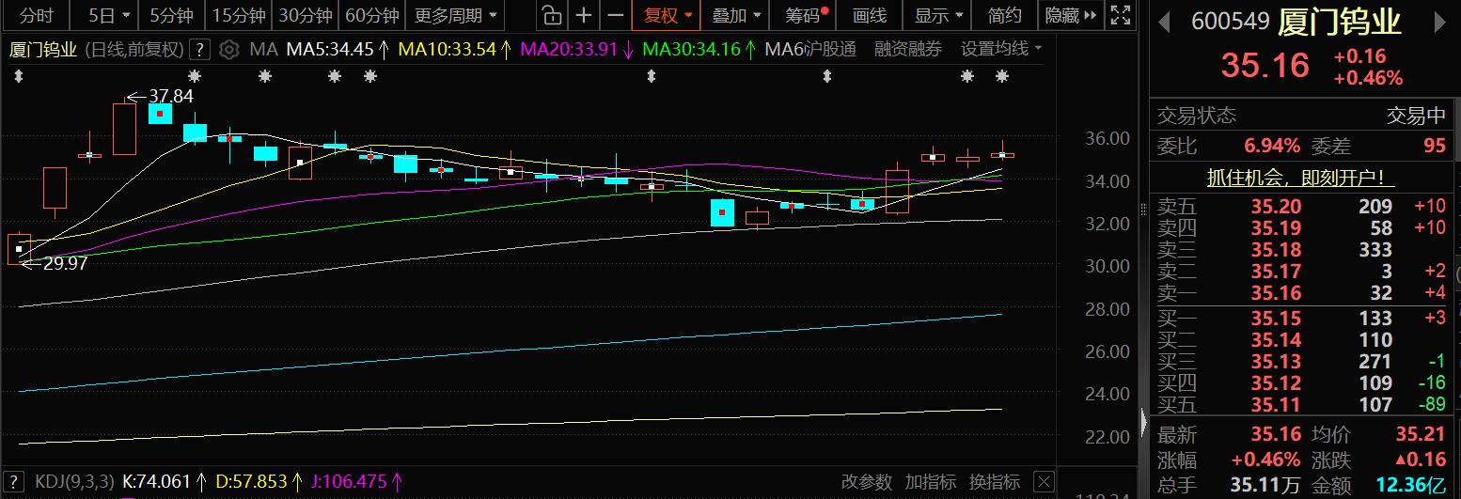Enter fullscreen chart with the expand icon
The width and height of the screenshot is (1461, 499).
1119,15
